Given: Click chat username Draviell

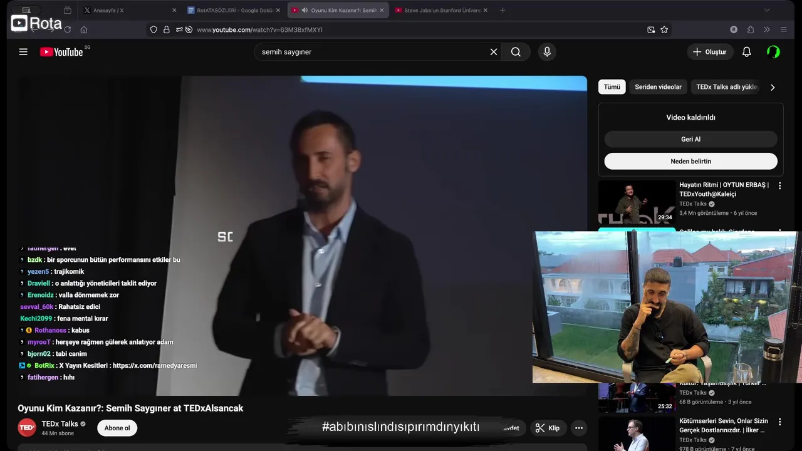Looking at the screenshot, I should tap(39, 283).
